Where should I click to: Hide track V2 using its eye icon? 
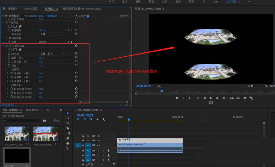tap(98, 141)
